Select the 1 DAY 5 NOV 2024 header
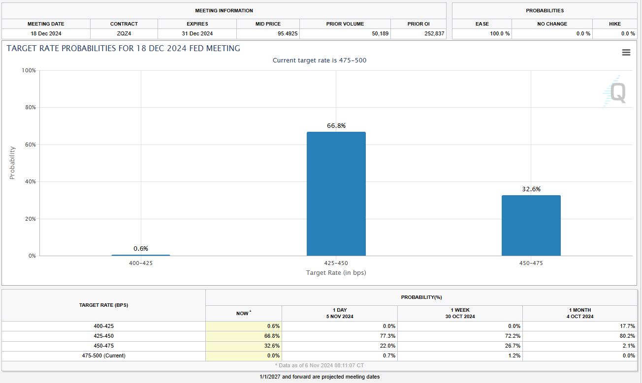642x383 pixels. [339, 313]
